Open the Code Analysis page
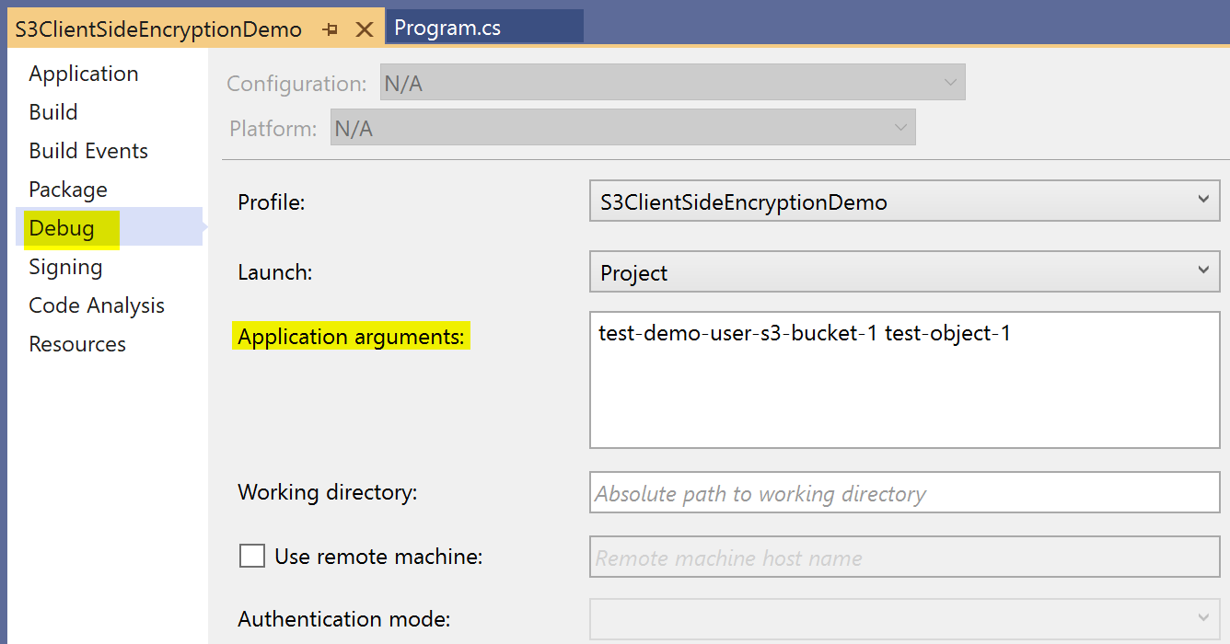This screenshot has width=1230, height=644. point(97,305)
